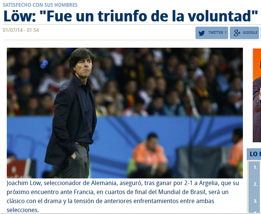Click the article summary paragraph about Joachim Löw
The image size is (261, 214).
123,196
